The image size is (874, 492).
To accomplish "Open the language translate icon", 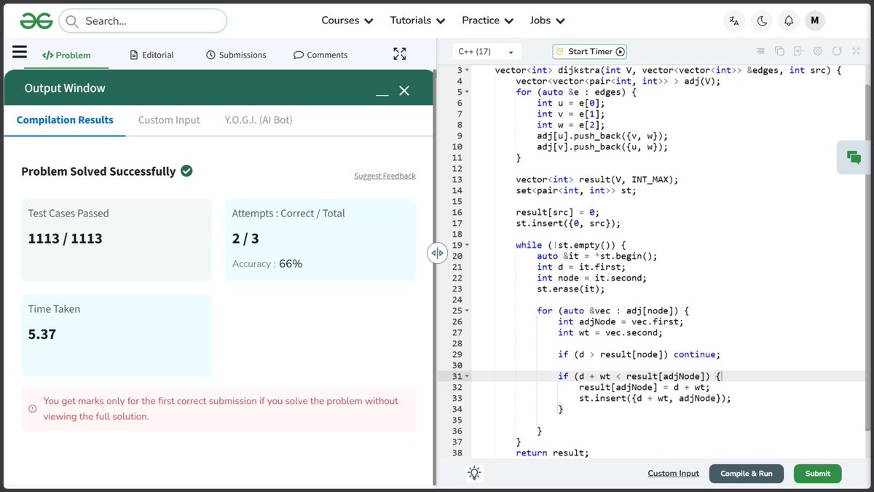I will click(734, 21).
